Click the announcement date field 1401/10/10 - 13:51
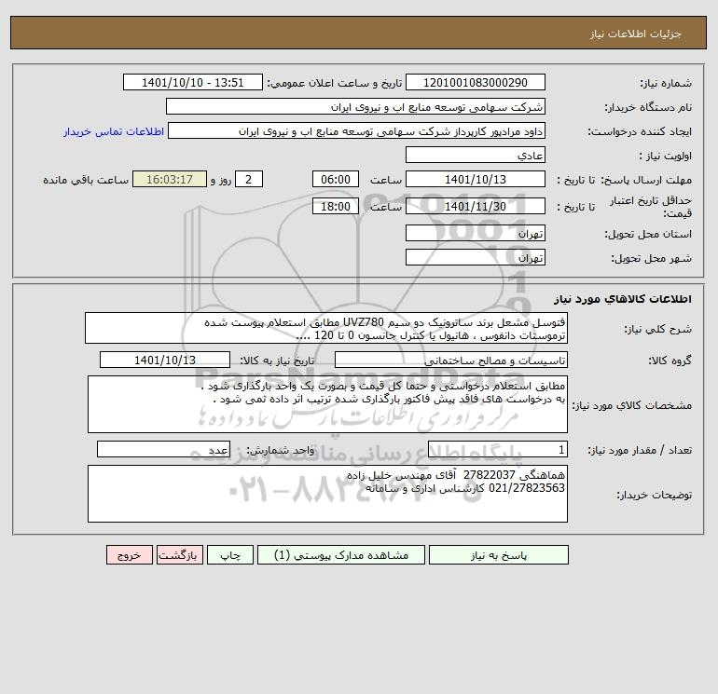The image size is (718, 694). tap(193, 82)
